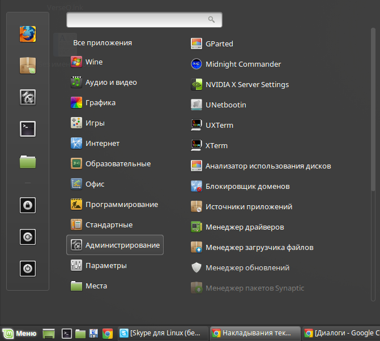The image size is (380, 341).
Task: Launch UNetbootin
Action: point(219,105)
